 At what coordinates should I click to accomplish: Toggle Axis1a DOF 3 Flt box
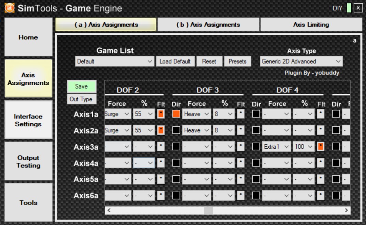click(241, 114)
